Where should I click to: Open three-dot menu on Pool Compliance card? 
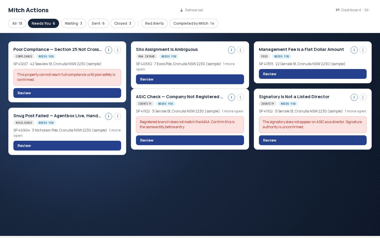point(118,50)
